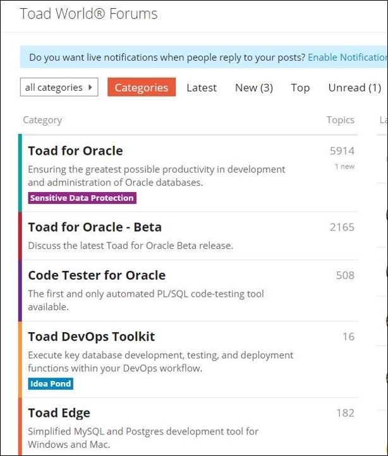Click the Category column header
The height and width of the screenshot is (456, 388).
click(x=42, y=120)
